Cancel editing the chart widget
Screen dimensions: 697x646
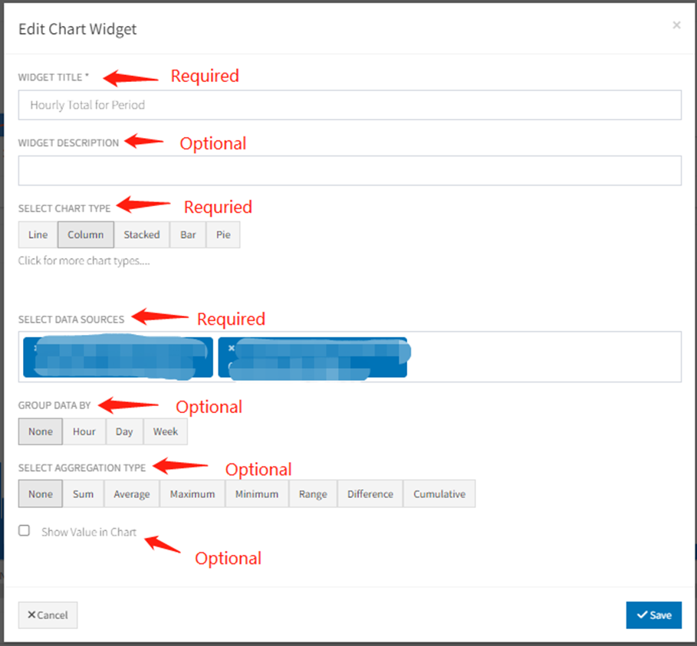coord(48,615)
